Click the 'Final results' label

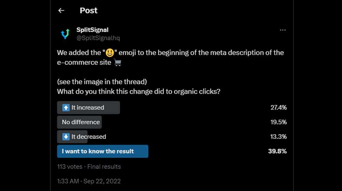point(104,167)
